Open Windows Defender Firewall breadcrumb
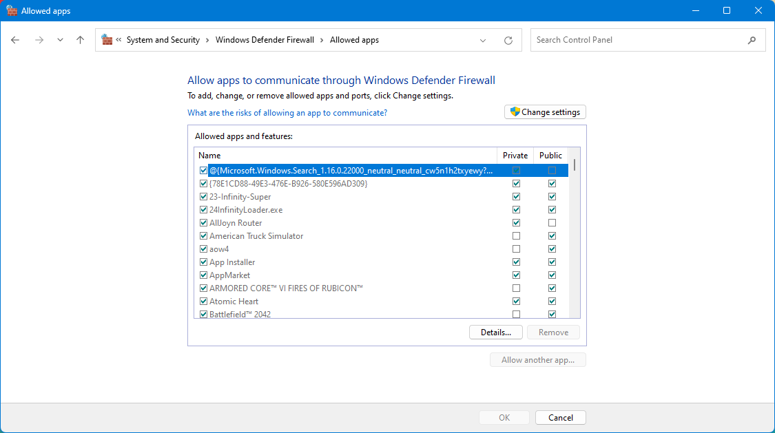 click(x=265, y=40)
